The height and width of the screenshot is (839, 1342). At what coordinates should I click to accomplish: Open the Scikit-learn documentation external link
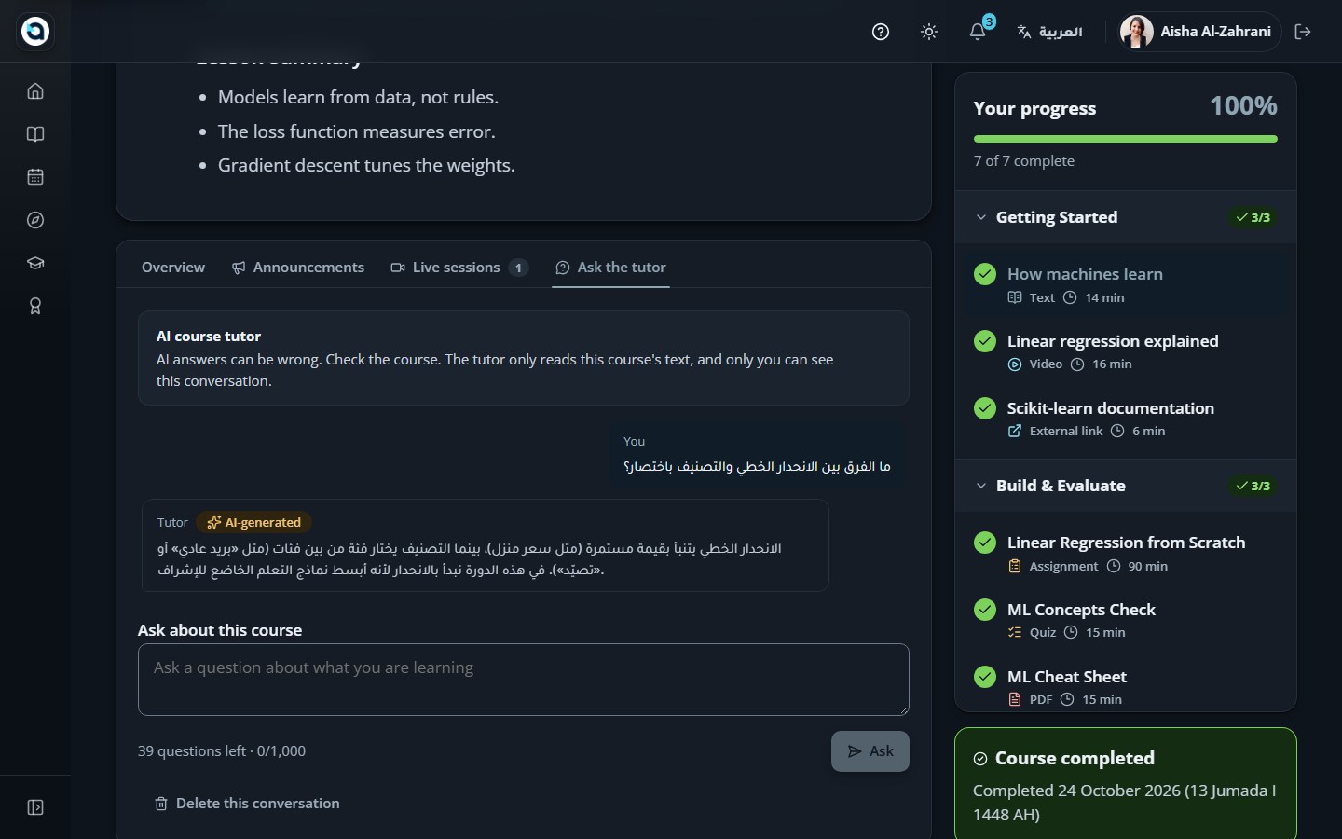tap(1126, 419)
